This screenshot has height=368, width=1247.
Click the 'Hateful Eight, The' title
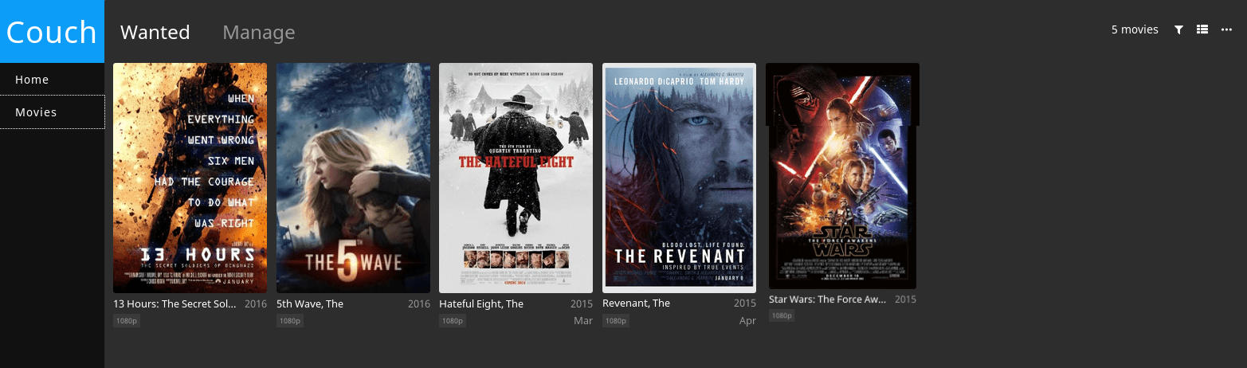pos(481,303)
